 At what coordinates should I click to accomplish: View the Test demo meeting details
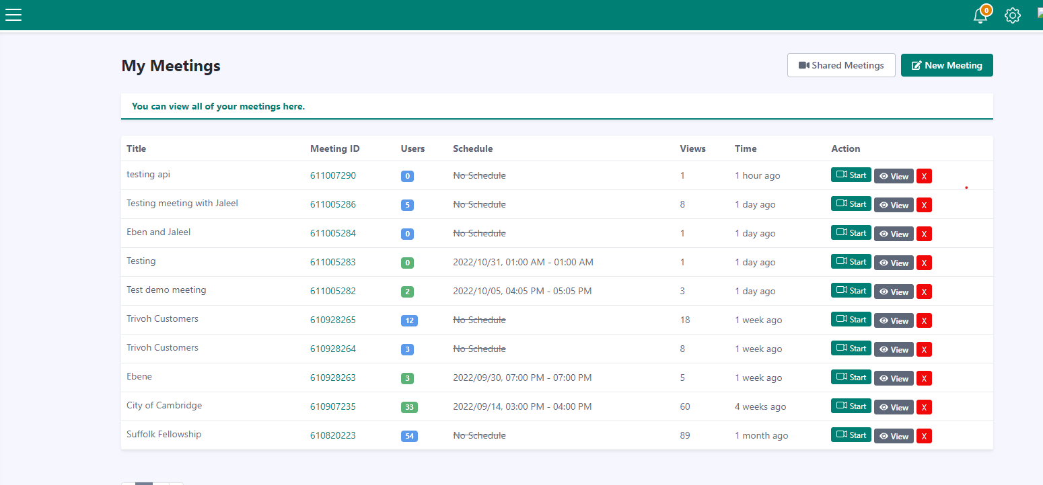pyautogui.click(x=894, y=292)
